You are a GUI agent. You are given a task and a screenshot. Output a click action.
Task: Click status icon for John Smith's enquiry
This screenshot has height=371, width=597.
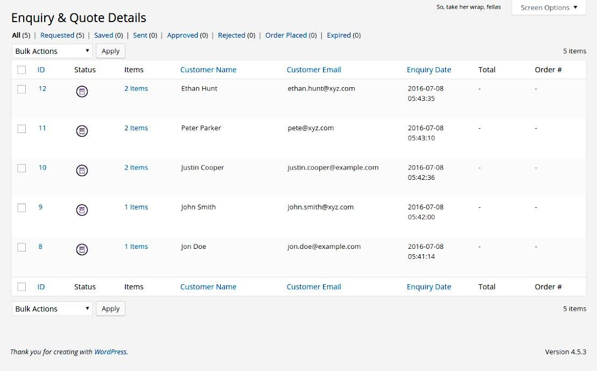pos(82,210)
